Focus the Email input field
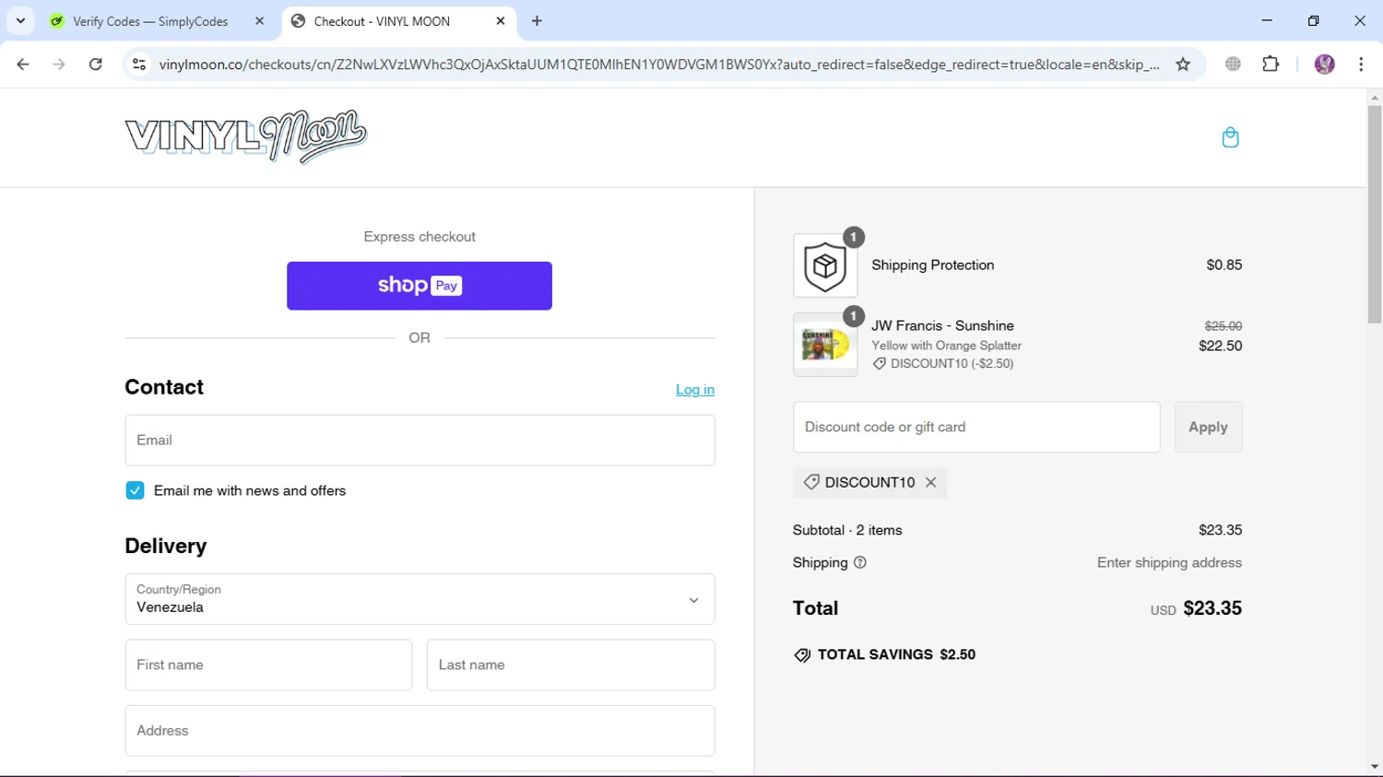1383x777 pixels. pyautogui.click(x=420, y=441)
